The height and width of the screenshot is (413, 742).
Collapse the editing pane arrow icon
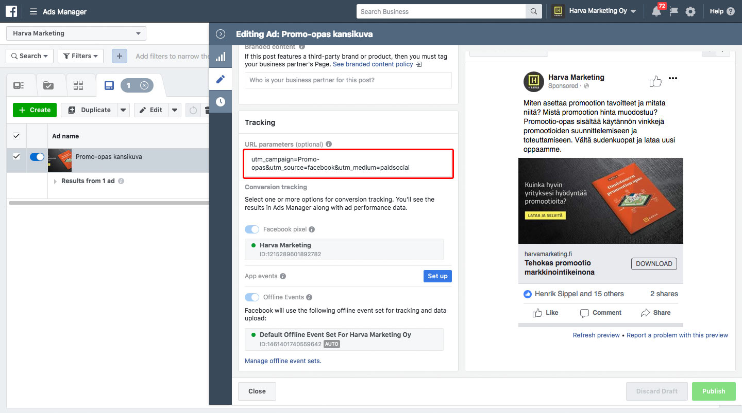(221, 34)
